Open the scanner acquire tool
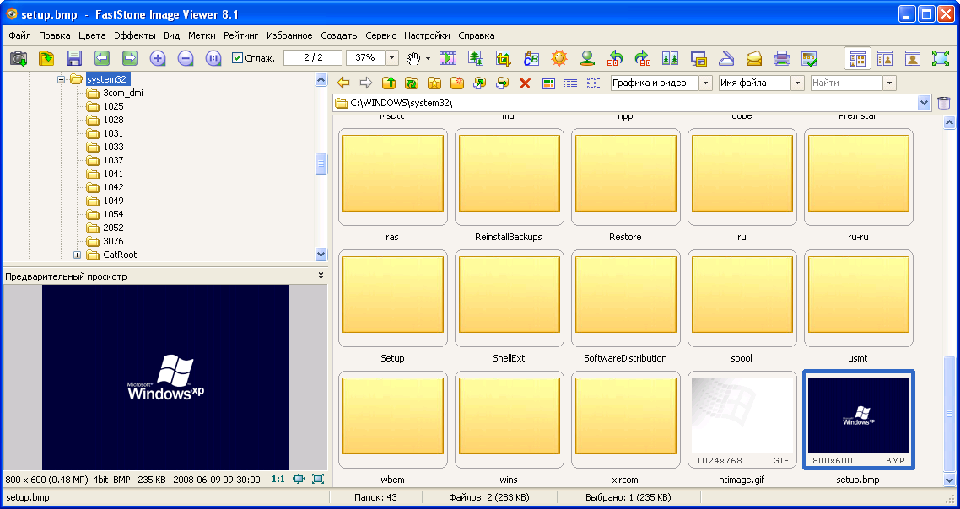 pyautogui.click(x=726, y=58)
